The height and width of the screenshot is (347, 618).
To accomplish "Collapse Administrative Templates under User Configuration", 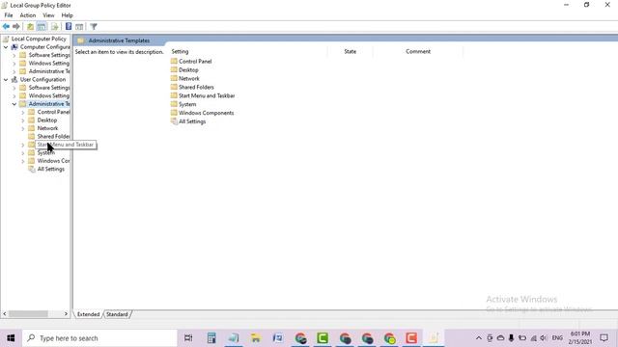I will coord(14,104).
